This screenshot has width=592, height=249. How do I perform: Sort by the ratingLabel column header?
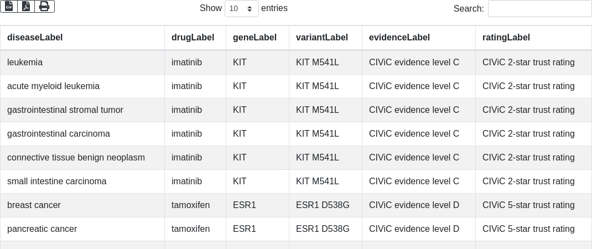point(506,38)
